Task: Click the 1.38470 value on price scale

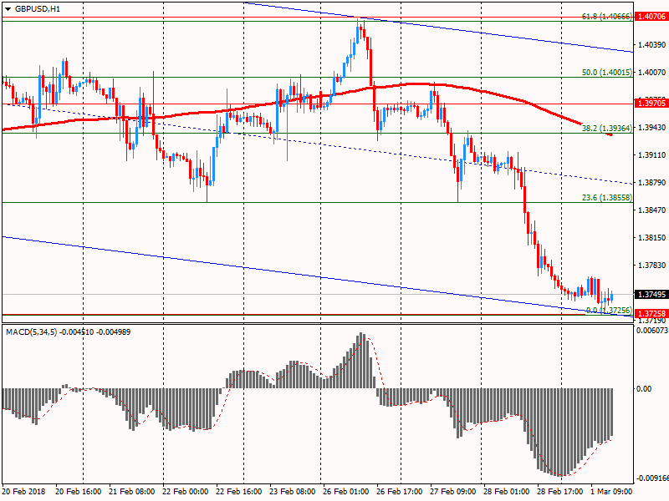Action: click(x=651, y=210)
